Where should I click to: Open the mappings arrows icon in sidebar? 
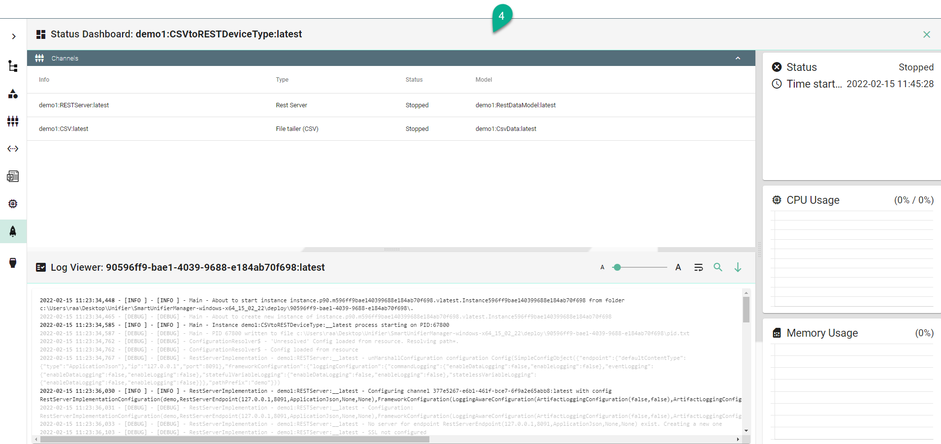click(13, 149)
